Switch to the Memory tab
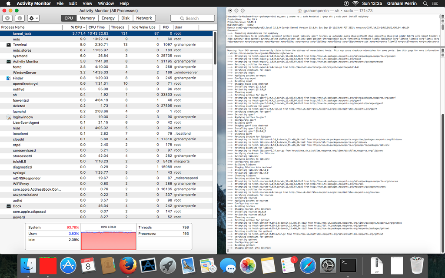Screen dimensions: 445x278 tap(87, 18)
